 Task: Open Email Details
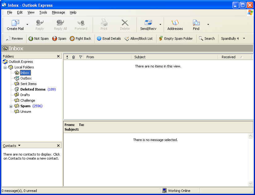(x=109, y=39)
